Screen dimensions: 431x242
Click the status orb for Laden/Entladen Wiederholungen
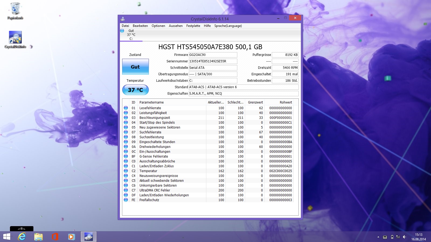click(126, 195)
